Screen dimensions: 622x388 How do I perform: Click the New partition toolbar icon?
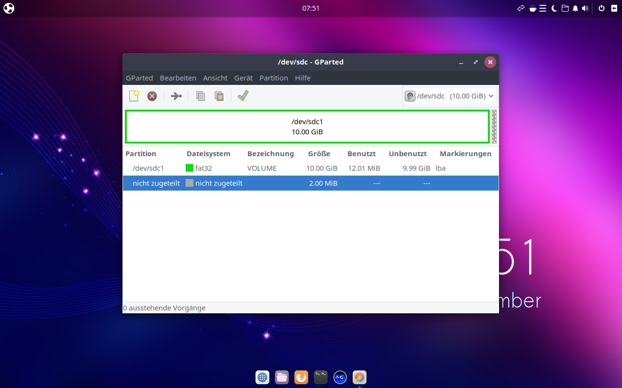click(x=134, y=96)
